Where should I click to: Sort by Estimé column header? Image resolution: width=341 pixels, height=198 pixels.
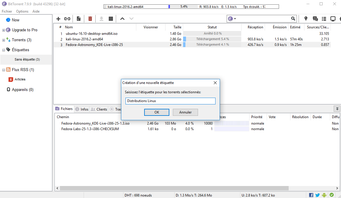point(297,27)
